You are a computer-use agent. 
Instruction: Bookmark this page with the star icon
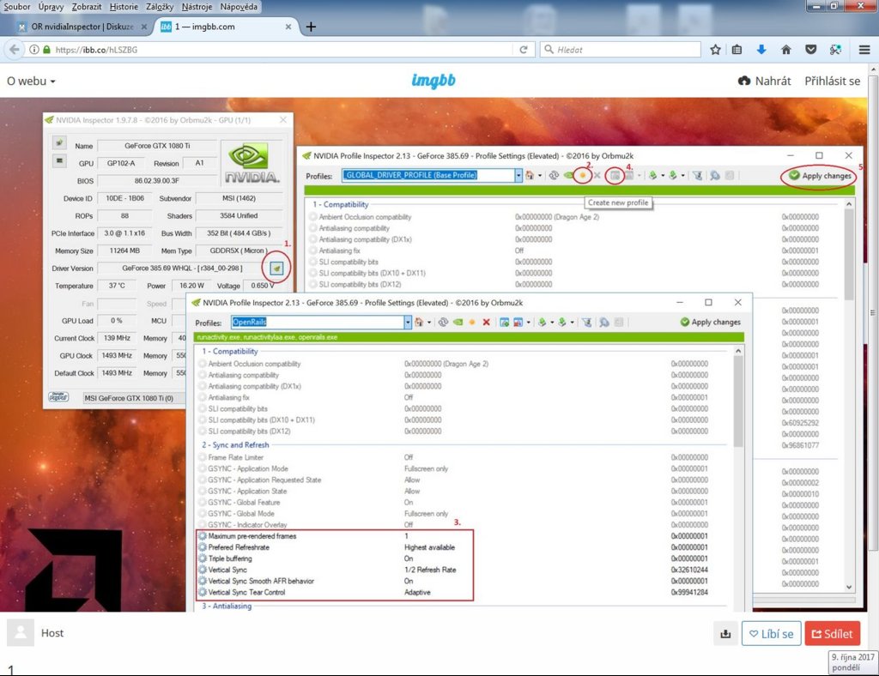(x=715, y=50)
